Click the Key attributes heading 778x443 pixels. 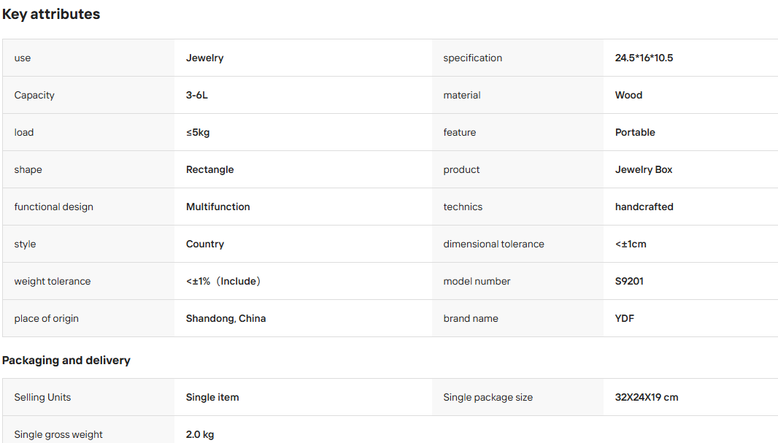[x=51, y=15]
